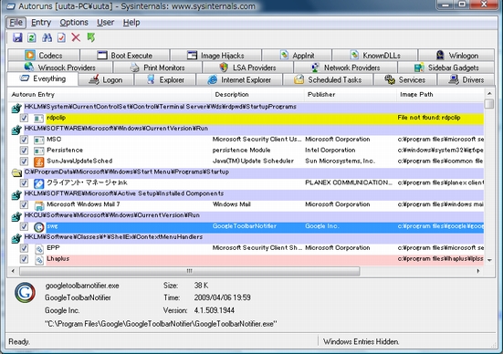The width and height of the screenshot is (503, 354).
Task: Uncheck the Lhaplus entry checkbox
Action: pos(24,259)
